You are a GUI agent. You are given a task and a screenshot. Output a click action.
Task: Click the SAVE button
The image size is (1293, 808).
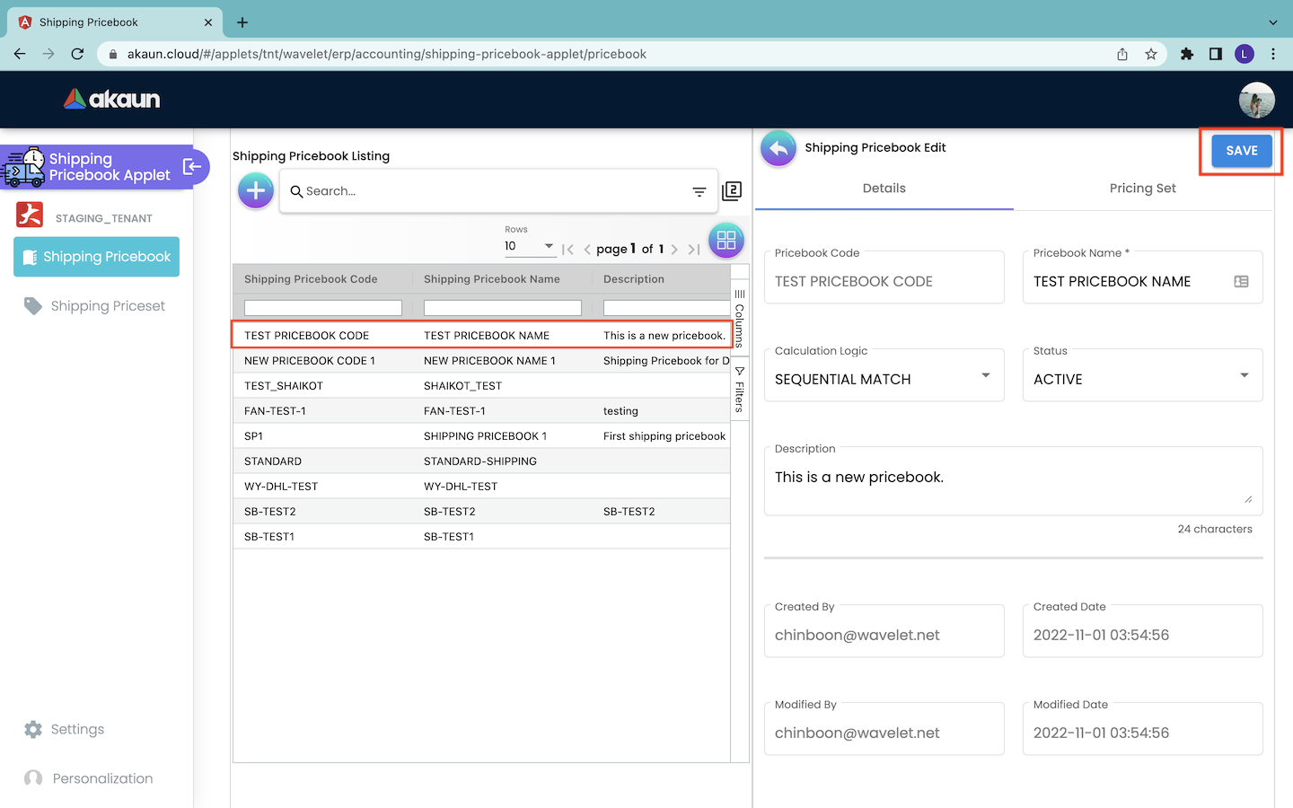pyautogui.click(x=1241, y=151)
